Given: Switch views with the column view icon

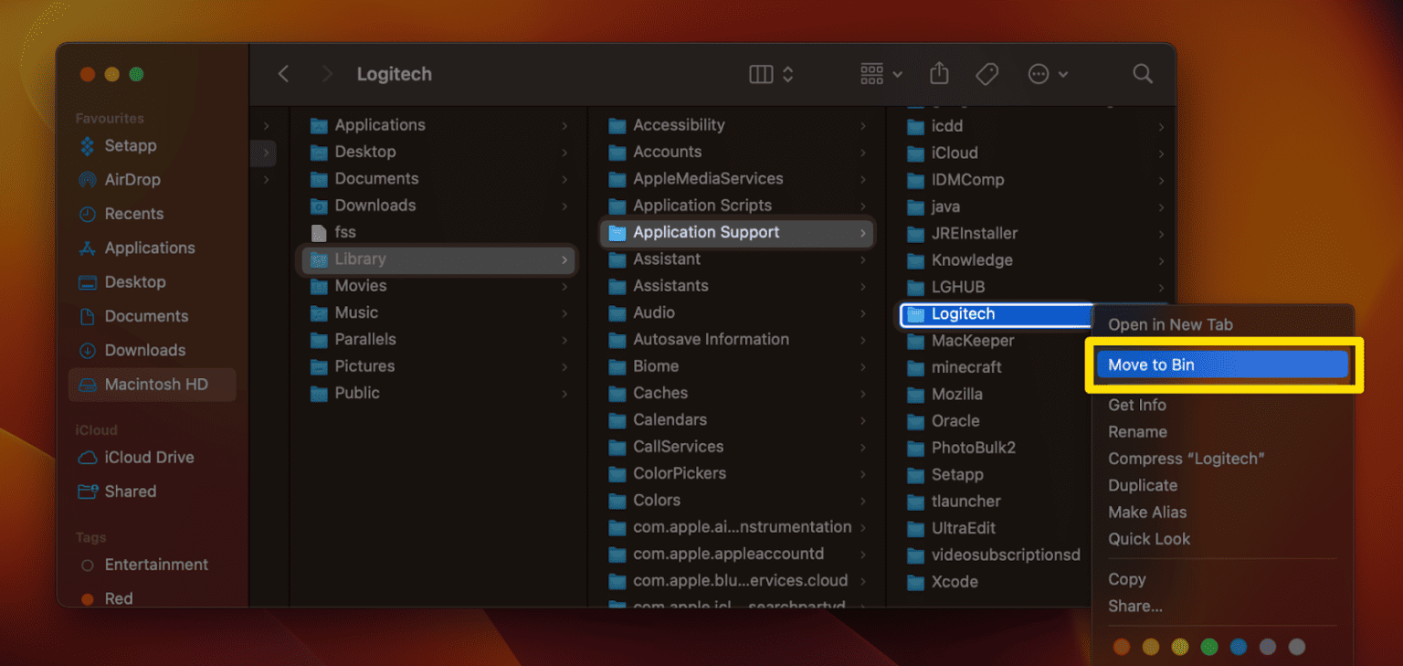Looking at the screenshot, I should [764, 73].
